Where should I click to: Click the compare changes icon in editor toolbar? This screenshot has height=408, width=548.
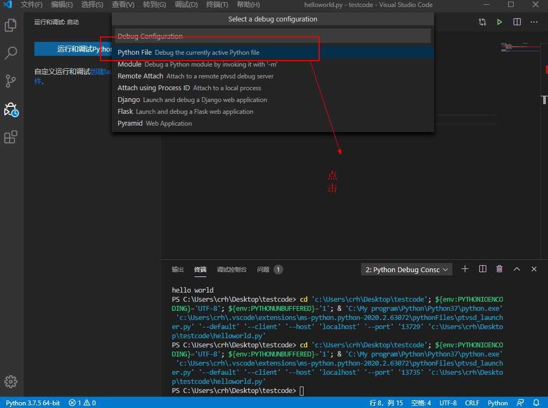(482, 22)
